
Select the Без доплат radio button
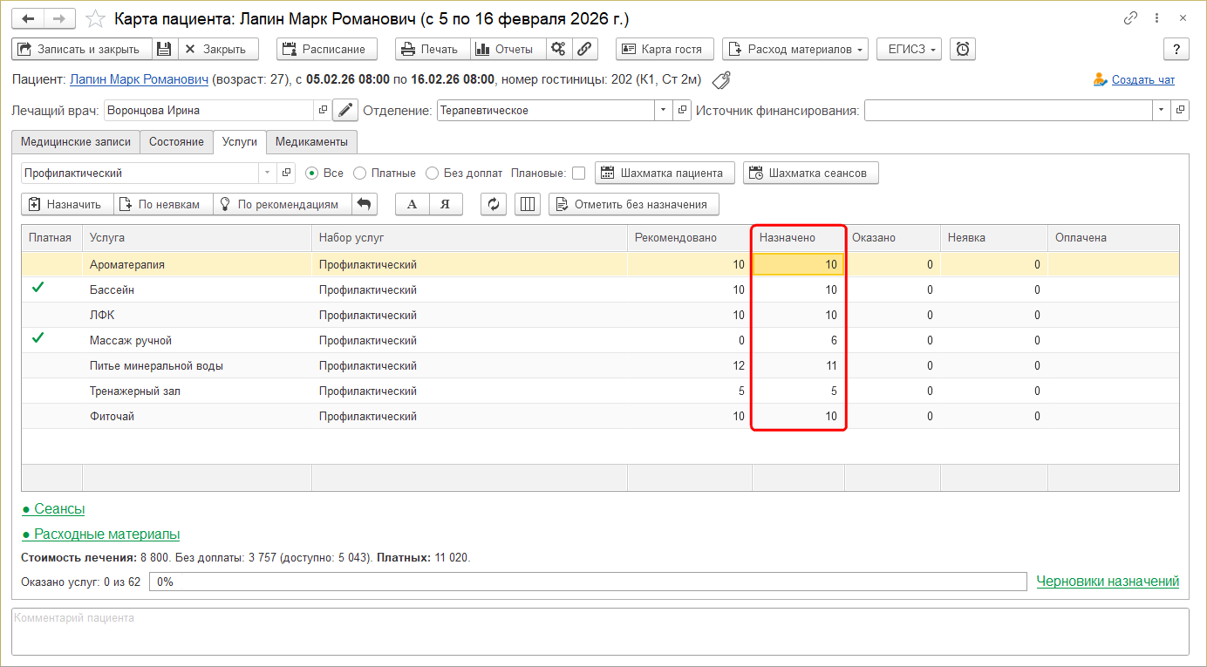pyautogui.click(x=432, y=174)
